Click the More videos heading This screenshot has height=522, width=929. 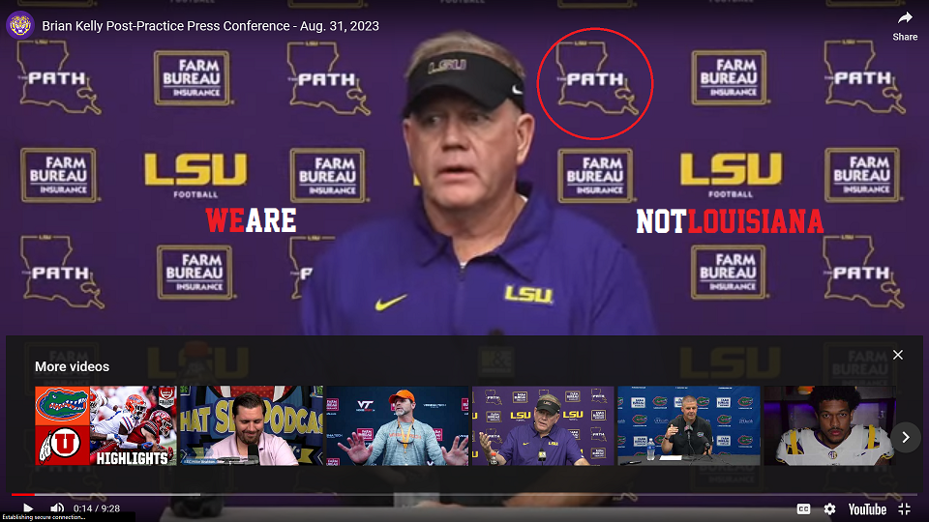pyautogui.click(x=72, y=366)
